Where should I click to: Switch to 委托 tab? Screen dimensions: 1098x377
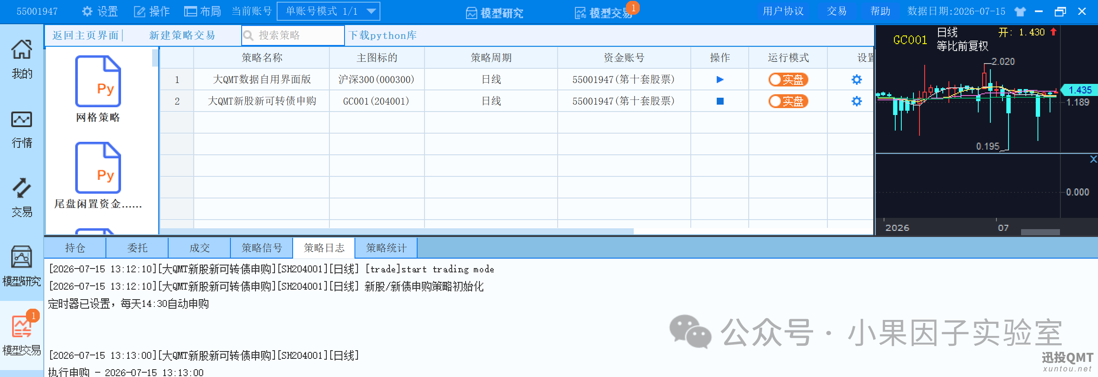click(x=137, y=248)
